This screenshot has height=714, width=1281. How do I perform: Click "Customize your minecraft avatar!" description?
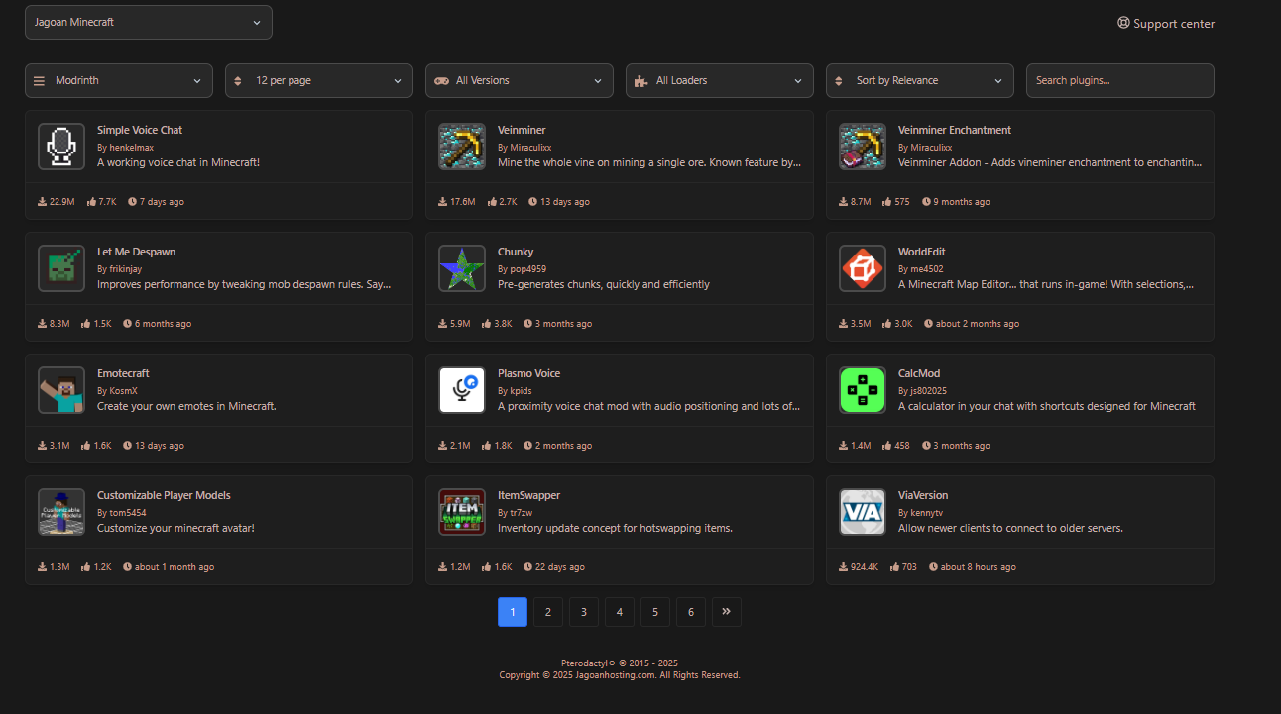point(175,529)
